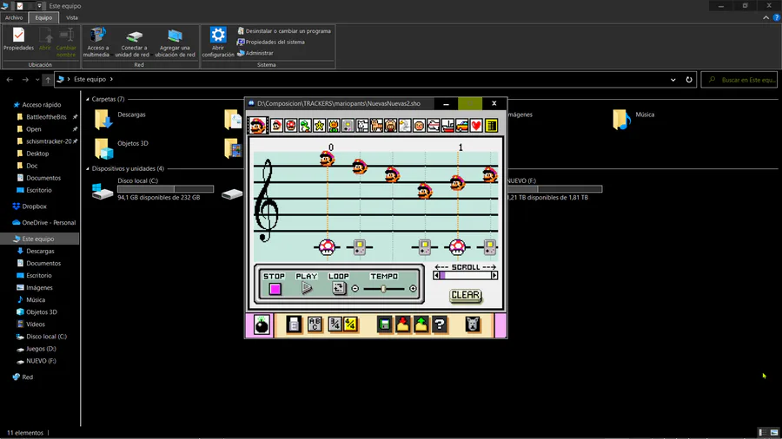
Task: Click the ABC icon in the bottom toolbar
Action: pyautogui.click(x=315, y=324)
